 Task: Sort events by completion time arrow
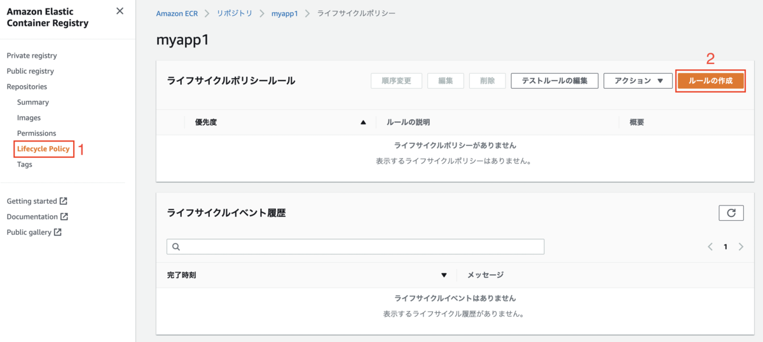[x=444, y=275]
